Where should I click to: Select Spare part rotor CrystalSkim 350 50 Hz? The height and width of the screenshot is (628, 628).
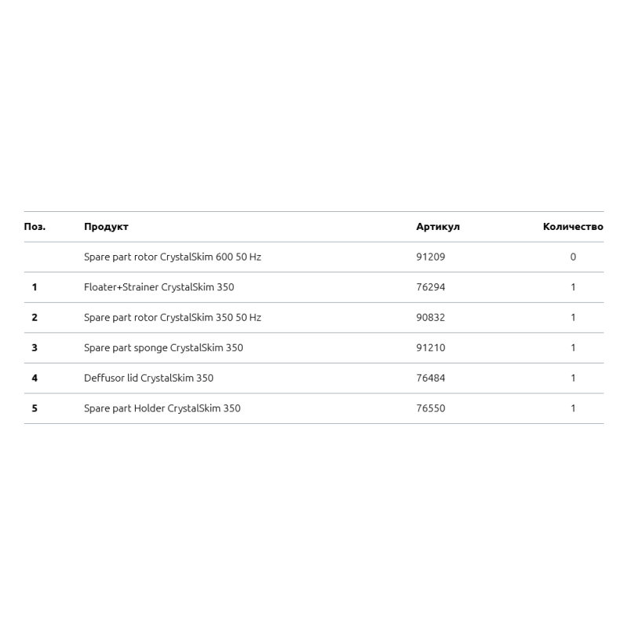pos(173,317)
